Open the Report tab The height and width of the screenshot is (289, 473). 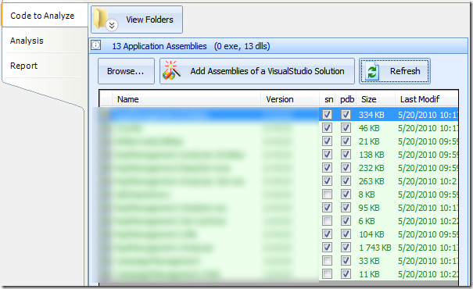[23, 66]
